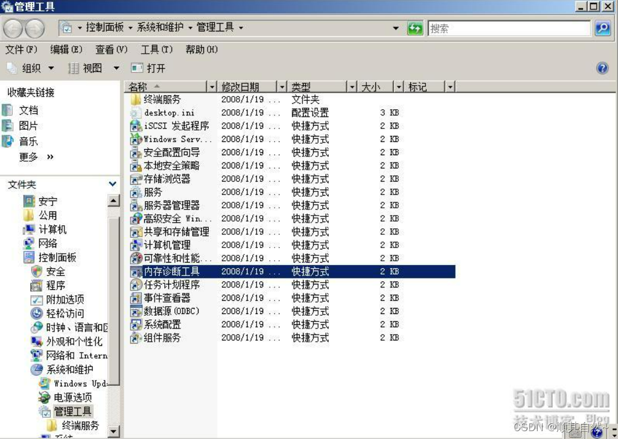Click the blue help question mark icon

click(x=602, y=68)
